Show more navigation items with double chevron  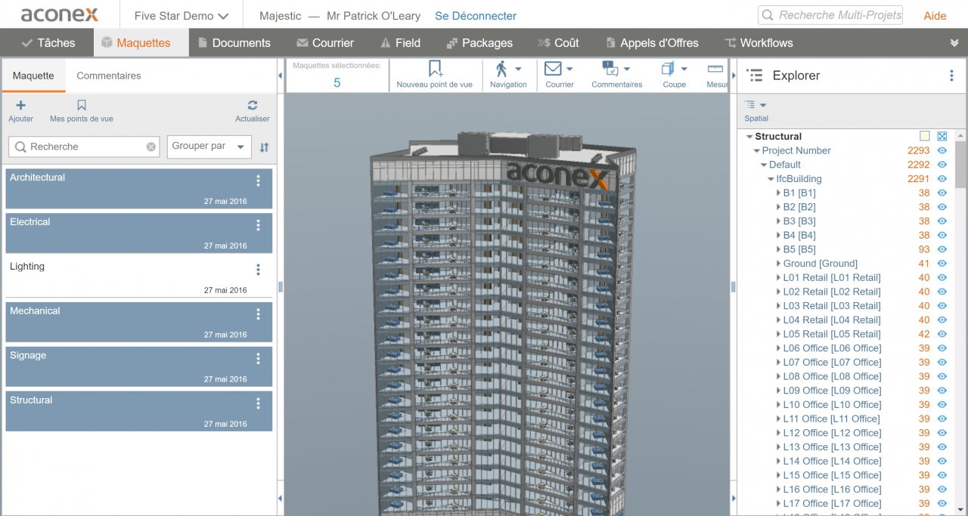pyautogui.click(x=954, y=43)
